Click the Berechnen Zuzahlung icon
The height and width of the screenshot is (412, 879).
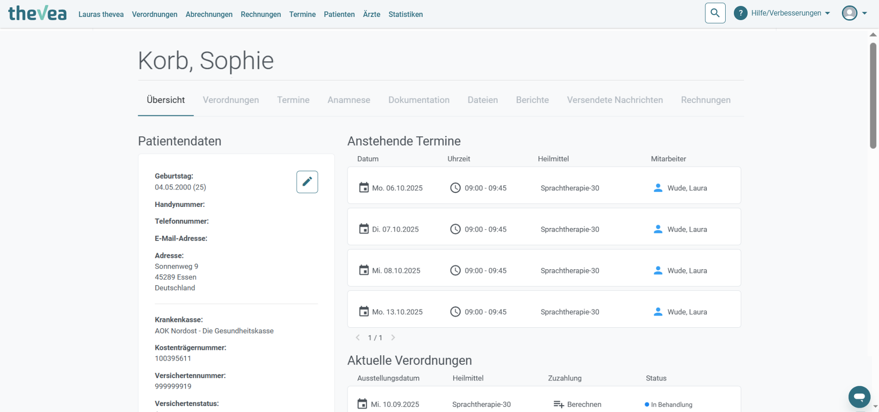(559, 404)
